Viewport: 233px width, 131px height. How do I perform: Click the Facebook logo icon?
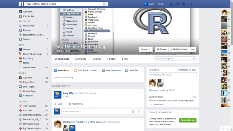coord(21,4)
